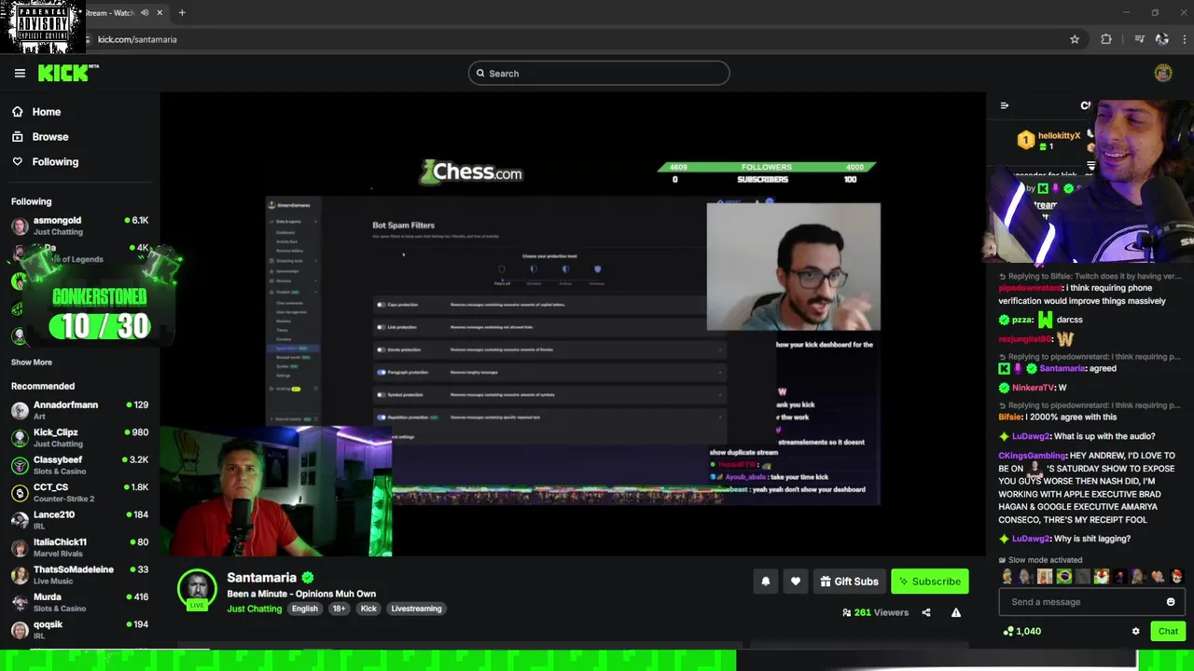
Task: Select the English language tag
Action: click(305, 609)
